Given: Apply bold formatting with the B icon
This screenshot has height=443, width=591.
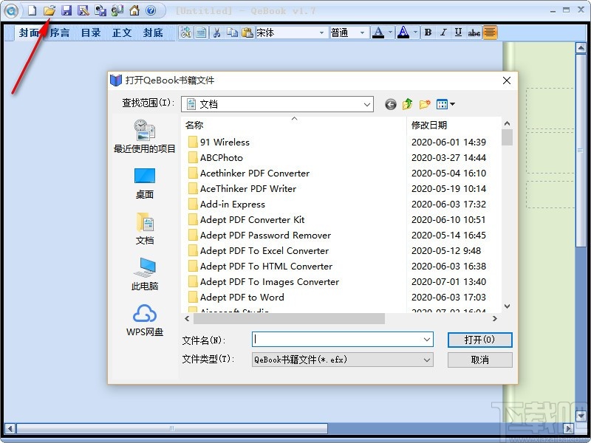Looking at the screenshot, I should coord(428,32).
